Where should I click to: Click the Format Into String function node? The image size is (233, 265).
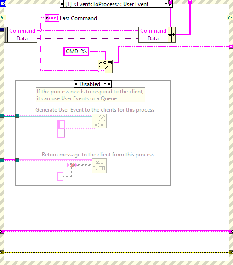coord(105,66)
